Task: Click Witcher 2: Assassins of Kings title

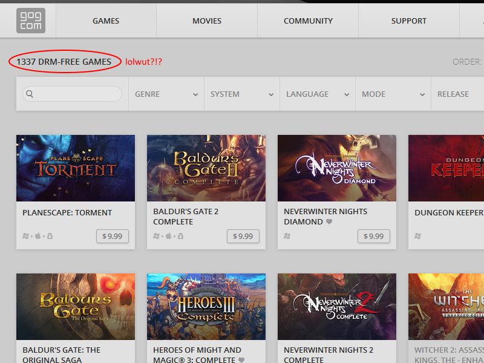Action: (x=449, y=355)
